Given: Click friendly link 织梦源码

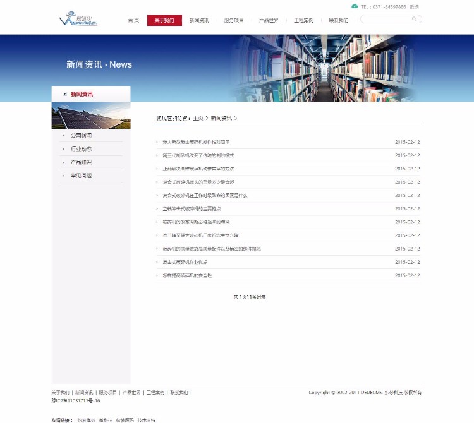Looking at the screenshot, I should (x=125, y=420).
